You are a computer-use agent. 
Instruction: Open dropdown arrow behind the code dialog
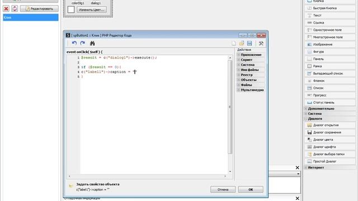coord(298,174)
